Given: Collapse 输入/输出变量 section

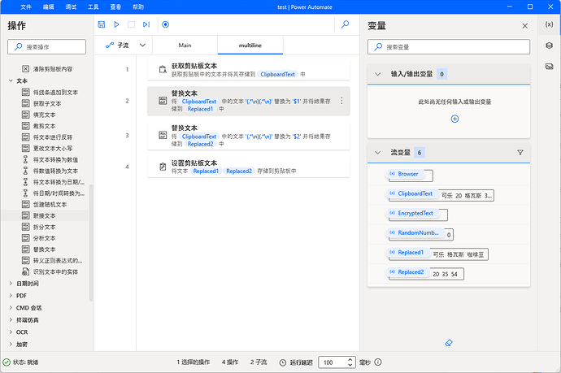Looking at the screenshot, I should (377, 74).
